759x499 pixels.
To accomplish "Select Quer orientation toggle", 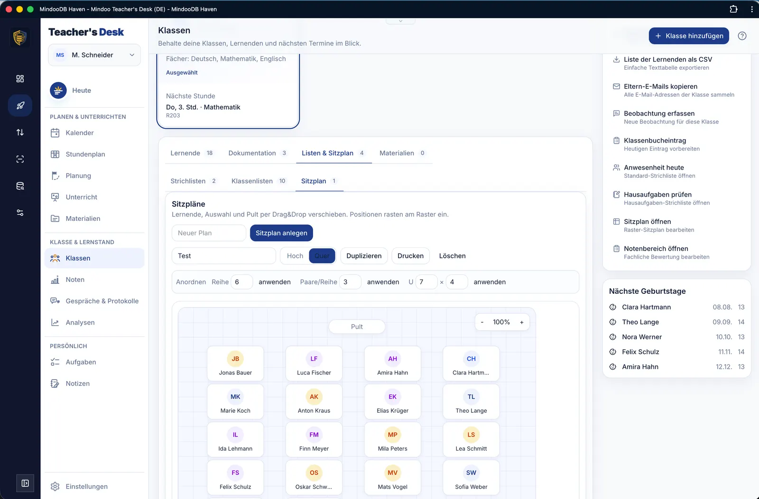I will click(322, 256).
